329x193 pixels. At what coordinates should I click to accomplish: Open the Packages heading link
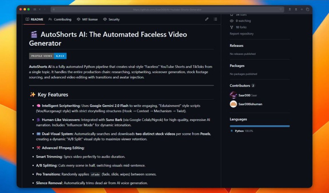pos(237,66)
